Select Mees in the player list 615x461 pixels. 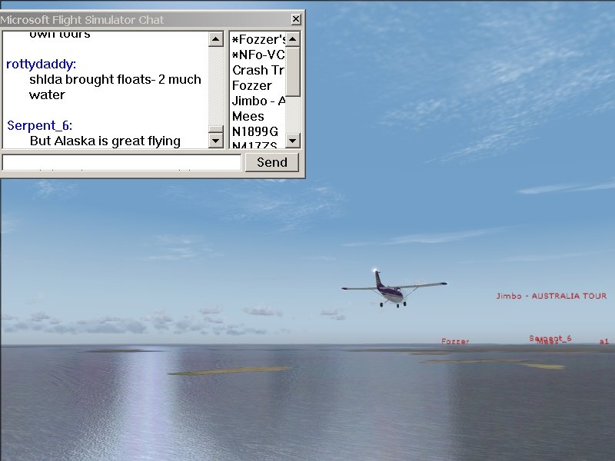click(248, 116)
